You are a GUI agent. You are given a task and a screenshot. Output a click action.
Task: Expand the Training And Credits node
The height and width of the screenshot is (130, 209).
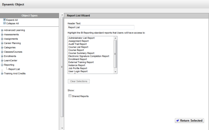(2, 73)
